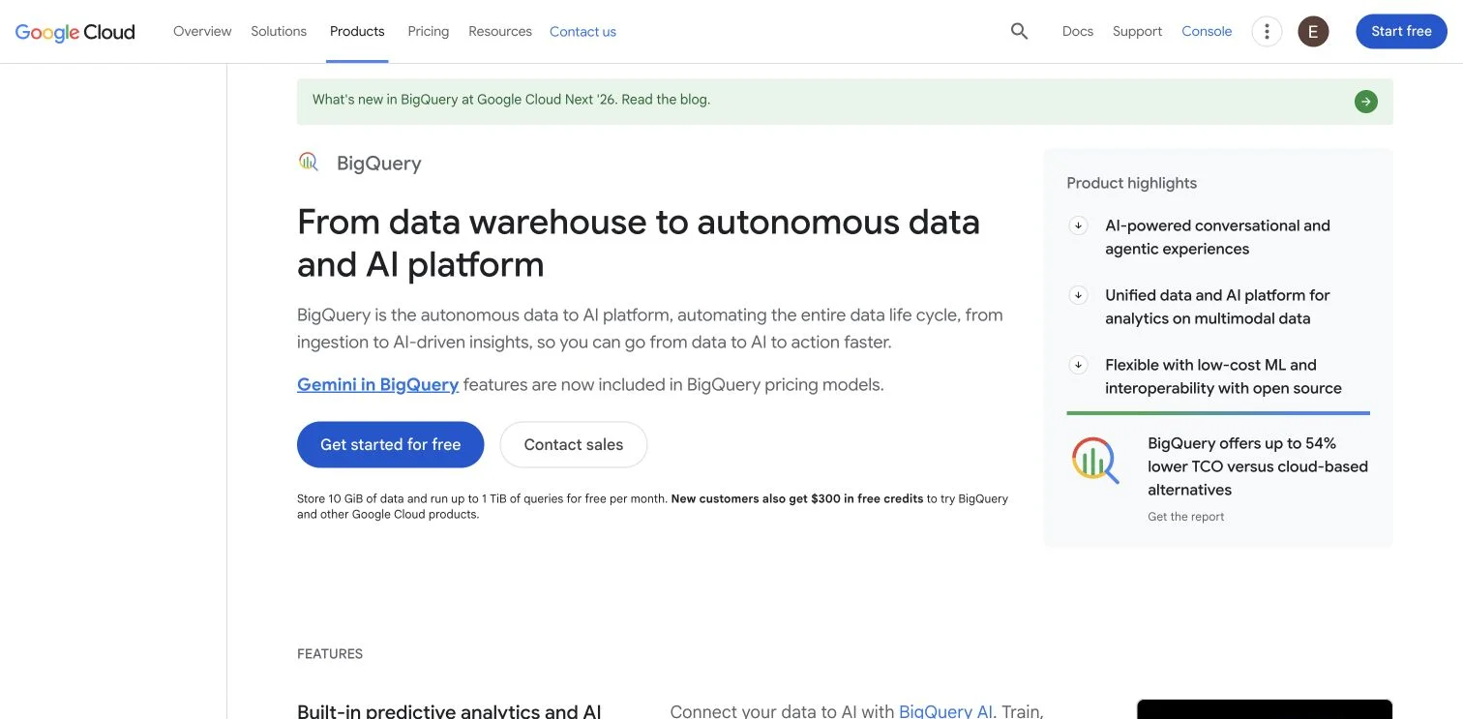The height and width of the screenshot is (719, 1463).
Task: Click the AI-powered conversational and agentic experiences text
Action: click(x=1217, y=237)
